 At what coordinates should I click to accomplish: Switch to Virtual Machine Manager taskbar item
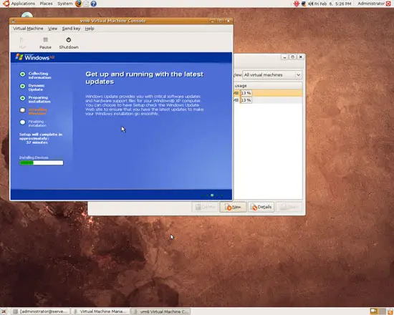[x=100, y=311]
